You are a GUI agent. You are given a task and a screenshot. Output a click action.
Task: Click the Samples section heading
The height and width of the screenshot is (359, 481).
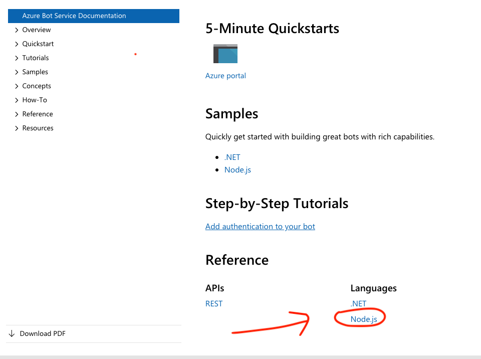point(231,114)
